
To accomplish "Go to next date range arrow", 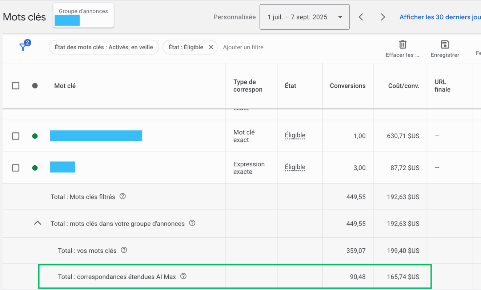I will coord(383,17).
